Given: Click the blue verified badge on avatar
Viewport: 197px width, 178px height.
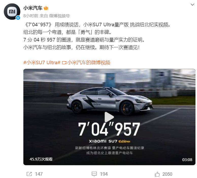Looking at the screenshot, I should pos(18,18).
